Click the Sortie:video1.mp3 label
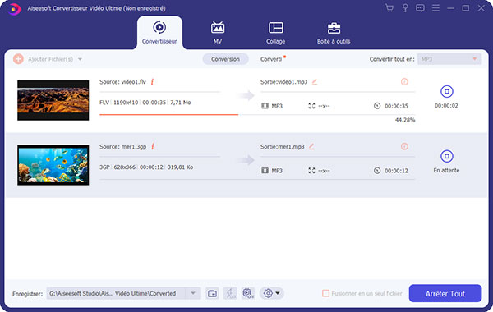Screen dimensions: 493x312 (284, 82)
